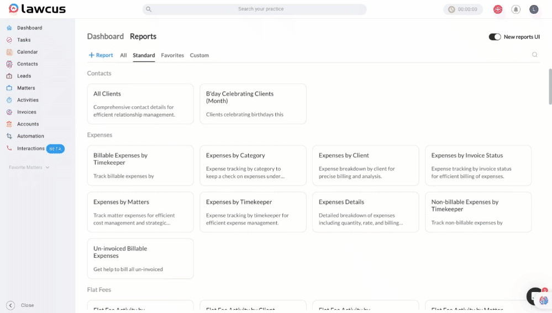
Task: Expand the Favorite Matters dropdown
Action: pos(29,168)
